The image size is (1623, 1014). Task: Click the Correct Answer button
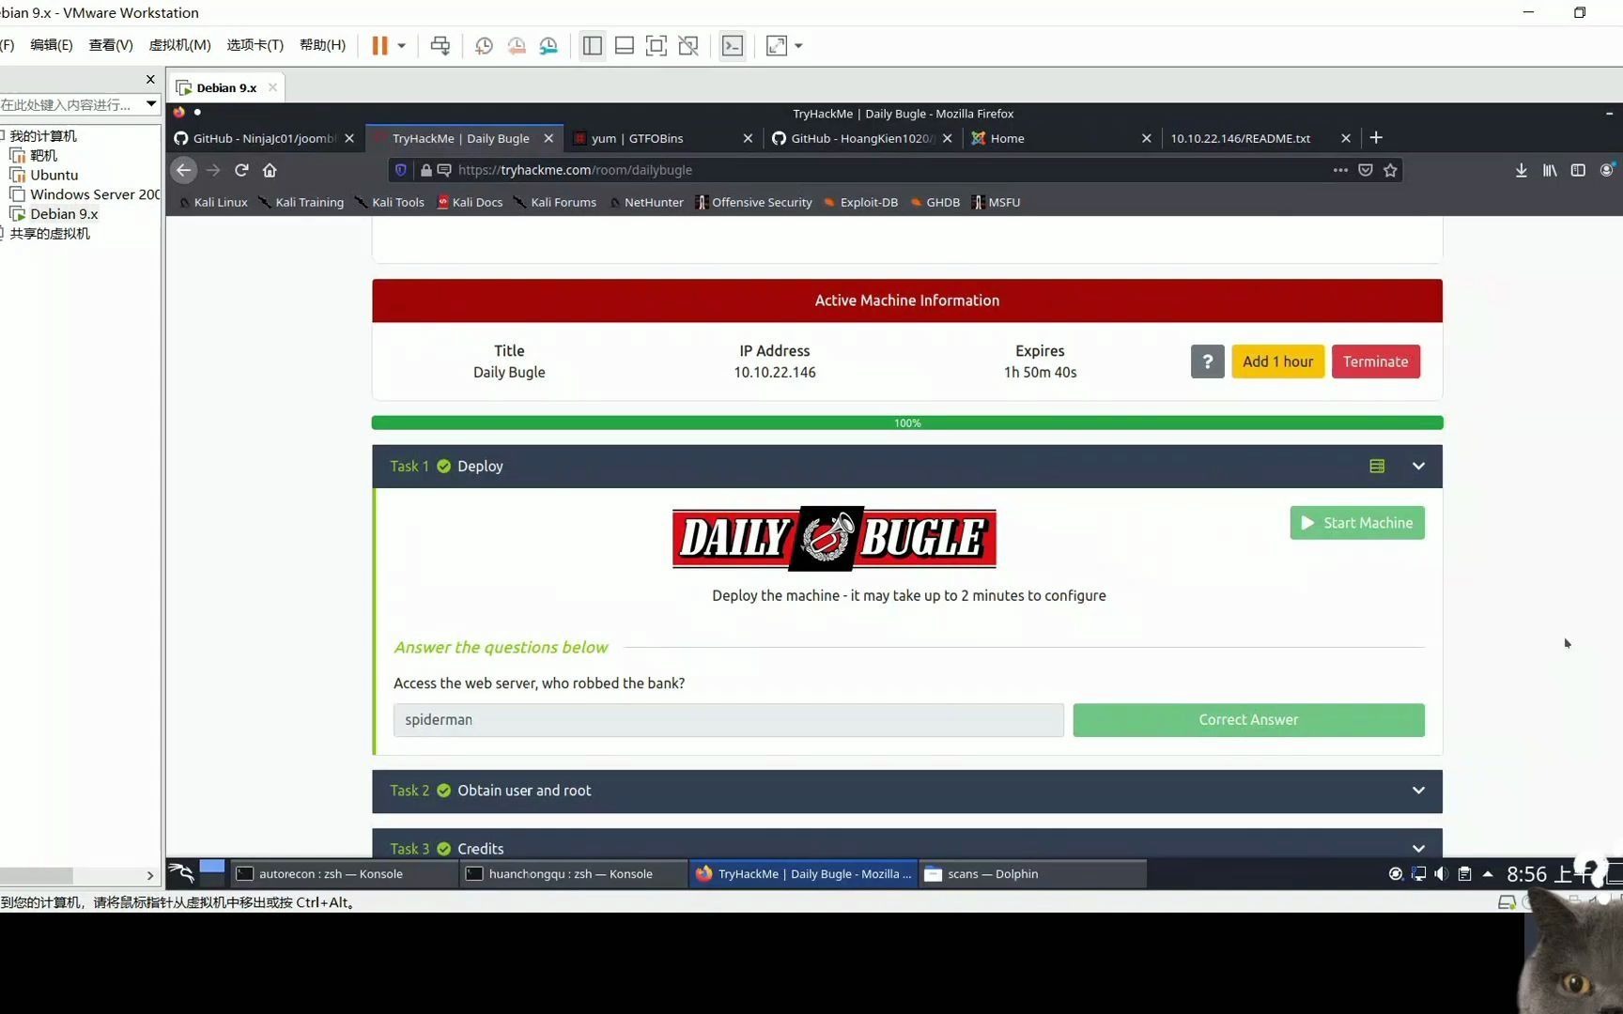(1248, 720)
